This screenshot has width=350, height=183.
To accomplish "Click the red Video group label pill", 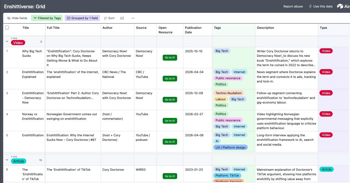I will click(x=18, y=43).
